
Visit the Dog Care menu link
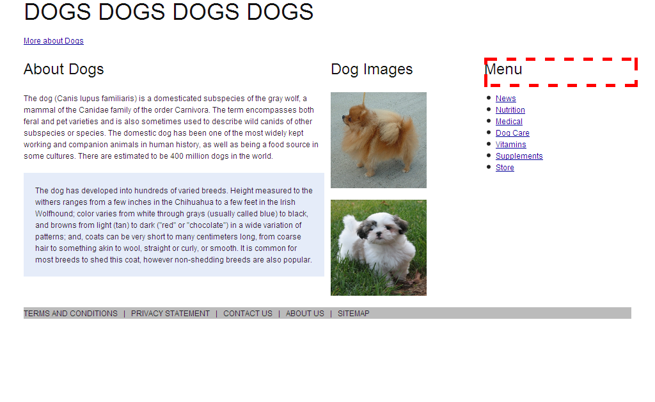[512, 133]
